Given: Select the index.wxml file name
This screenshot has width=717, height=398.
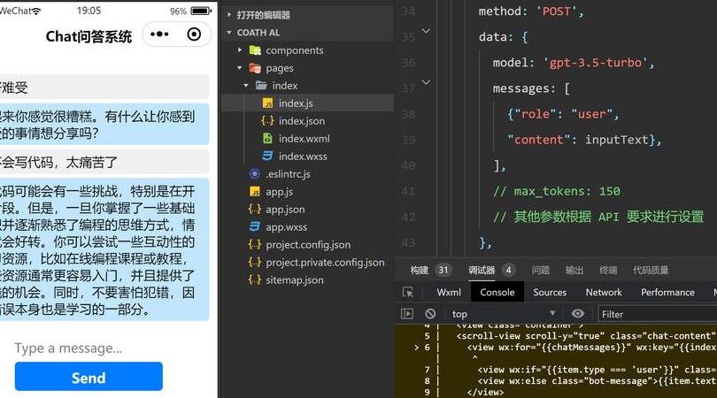Looking at the screenshot, I should tap(305, 139).
